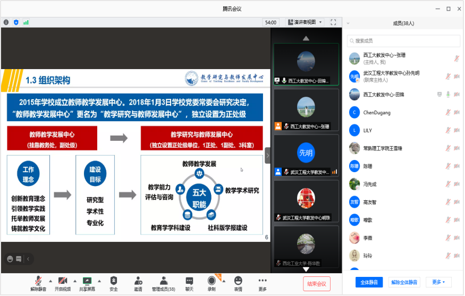465x296 pixels.
Task: Open the 更多 toolbar menu
Action: pyautogui.click(x=263, y=284)
